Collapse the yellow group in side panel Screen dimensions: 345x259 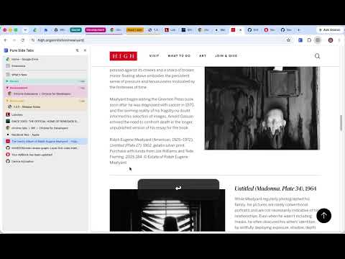(45, 101)
